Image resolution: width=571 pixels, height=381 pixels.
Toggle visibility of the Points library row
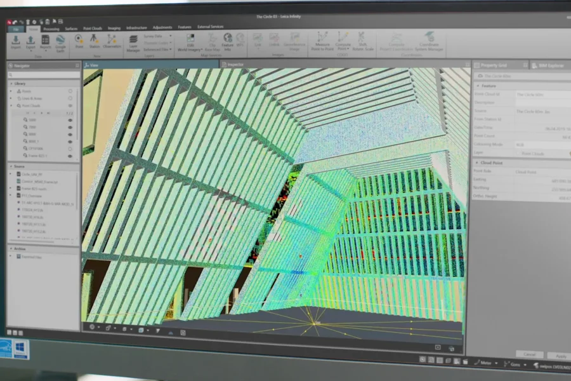pos(70,91)
